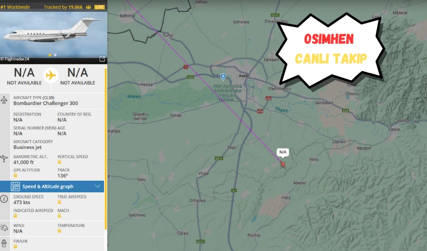Click the Arad location pin on map
Viewport: 427px width, 251px height.
click(223, 77)
